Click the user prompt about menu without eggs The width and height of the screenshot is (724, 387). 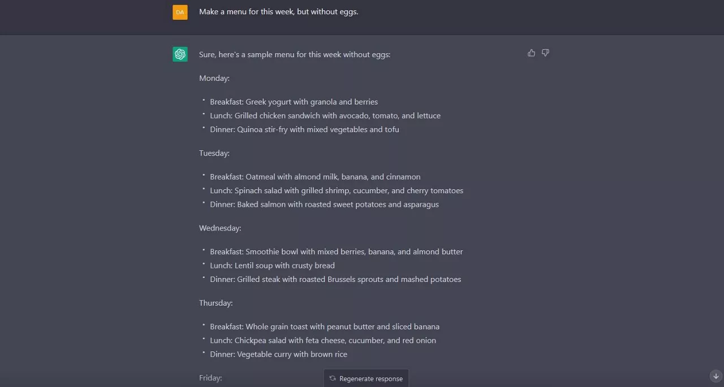pyautogui.click(x=278, y=12)
